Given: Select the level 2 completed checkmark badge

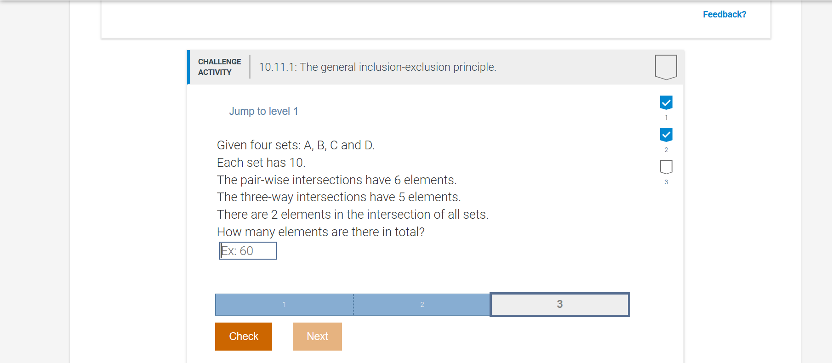Looking at the screenshot, I should click(666, 135).
